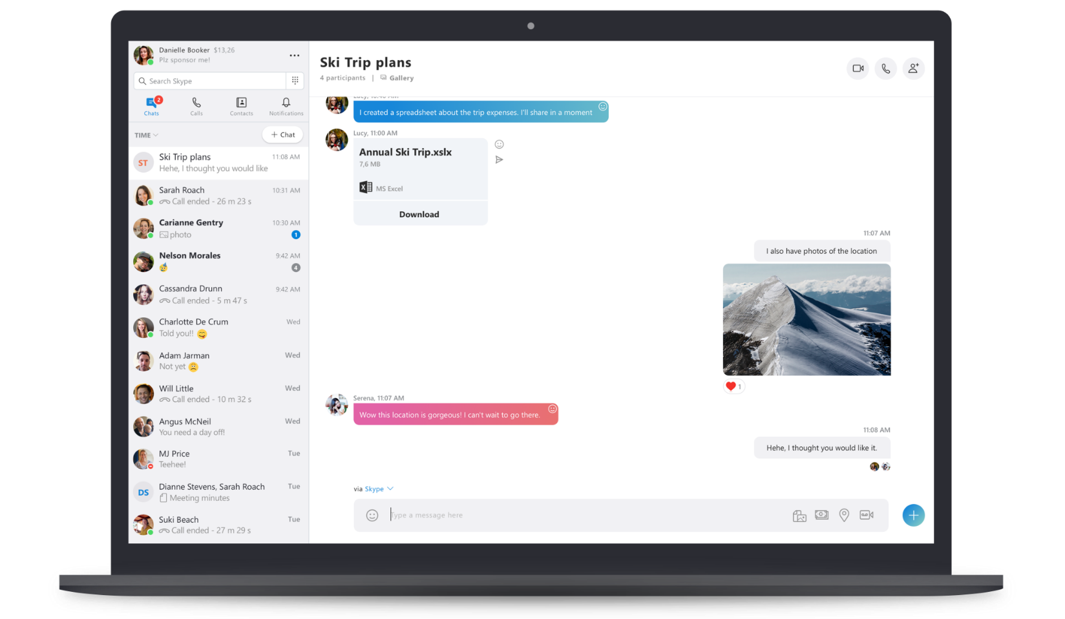Open the more options menu under Danielle Booker
Screen dimensions: 1065x619
(295, 56)
